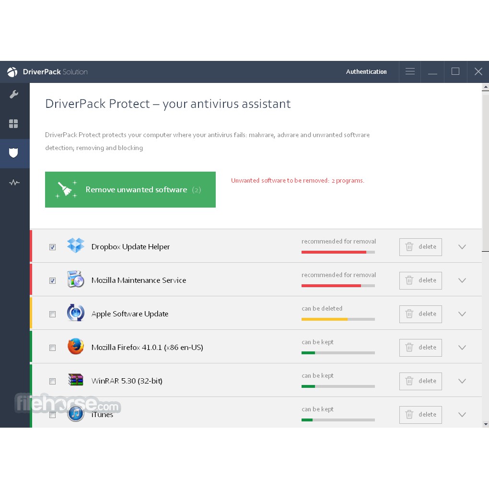Click the scrollbar down arrow
The height and width of the screenshot is (489, 489).
[485, 424]
